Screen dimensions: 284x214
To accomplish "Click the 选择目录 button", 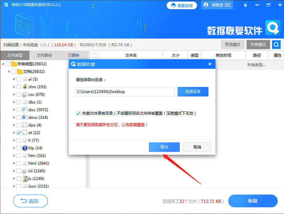I will click(x=193, y=91).
